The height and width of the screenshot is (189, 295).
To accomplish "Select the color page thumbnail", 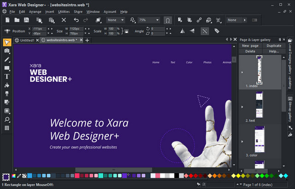I will pos(260,139).
